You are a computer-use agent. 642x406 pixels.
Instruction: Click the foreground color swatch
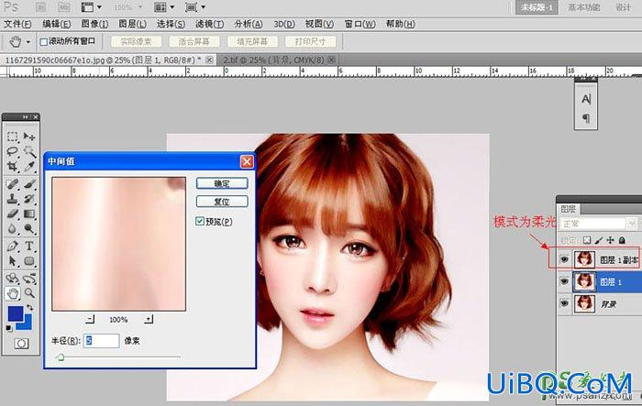[16, 314]
